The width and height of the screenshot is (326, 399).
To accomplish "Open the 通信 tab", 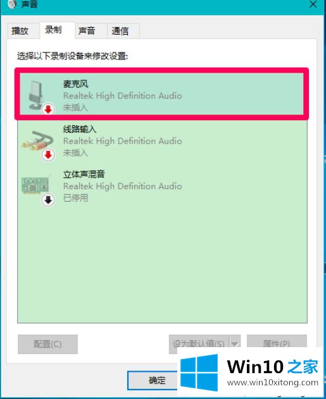I will (x=120, y=31).
